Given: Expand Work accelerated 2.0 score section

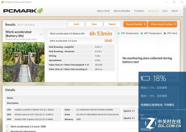Looking at the screenshot, I should pos(7,126).
